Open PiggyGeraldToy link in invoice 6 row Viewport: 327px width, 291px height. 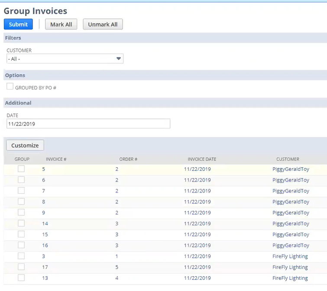[291, 180]
